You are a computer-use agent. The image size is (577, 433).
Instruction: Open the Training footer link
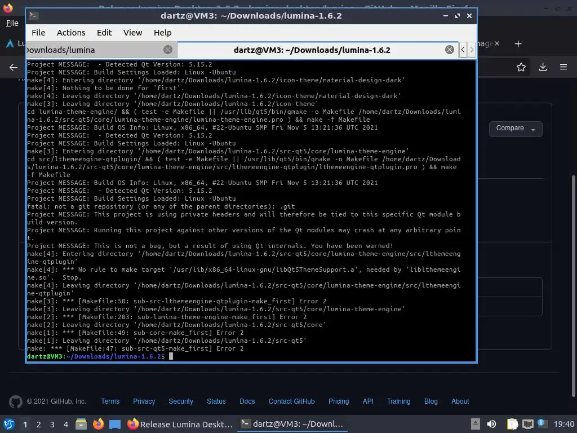point(398,401)
